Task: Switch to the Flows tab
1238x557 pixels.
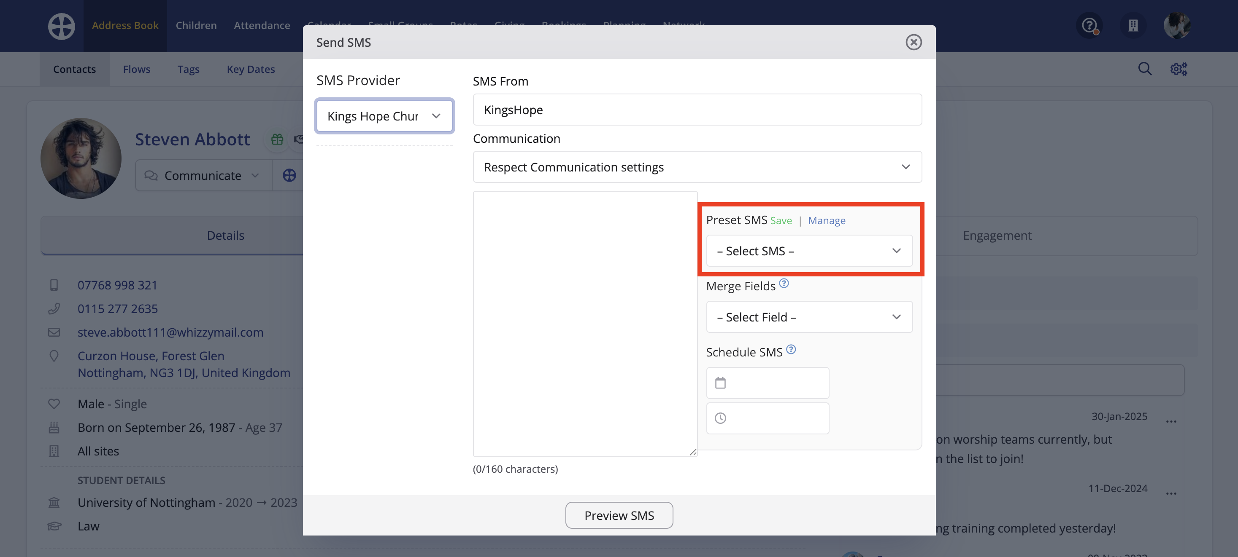Action: (x=136, y=69)
